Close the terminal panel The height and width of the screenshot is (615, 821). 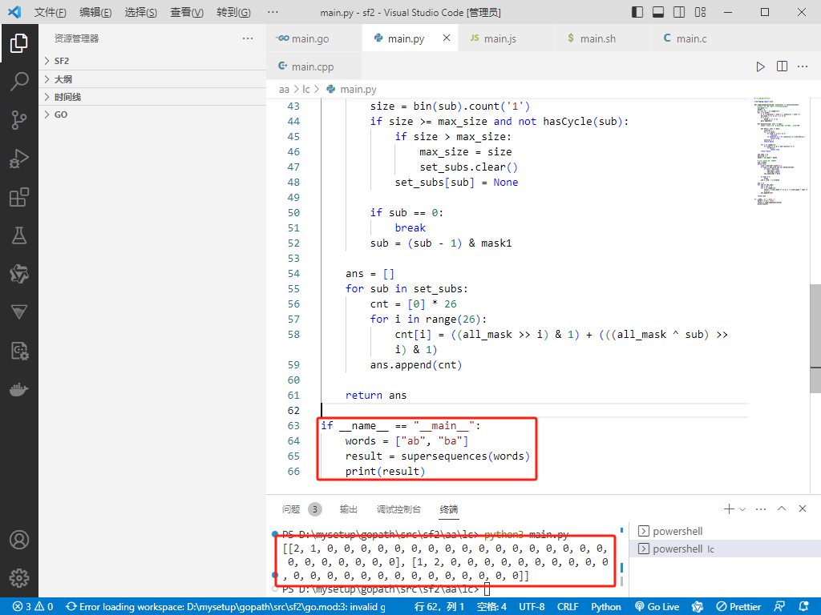(x=802, y=508)
